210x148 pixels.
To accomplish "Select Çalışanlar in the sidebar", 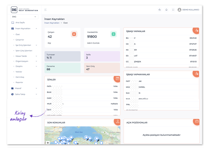I will click(x=20, y=40).
